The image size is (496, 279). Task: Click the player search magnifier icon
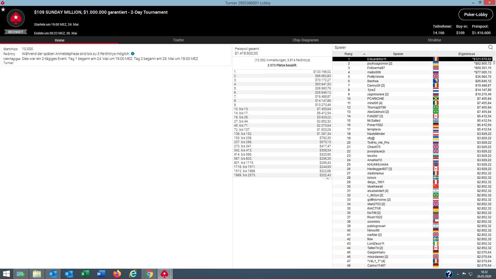tap(490, 47)
